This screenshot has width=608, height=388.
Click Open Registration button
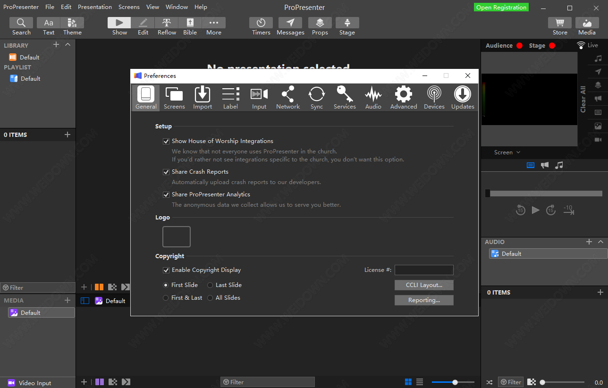501,7
